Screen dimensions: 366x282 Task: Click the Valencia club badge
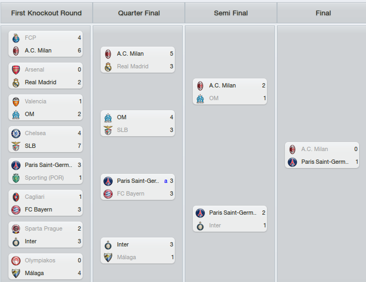pyautogui.click(x=16, y=102)
